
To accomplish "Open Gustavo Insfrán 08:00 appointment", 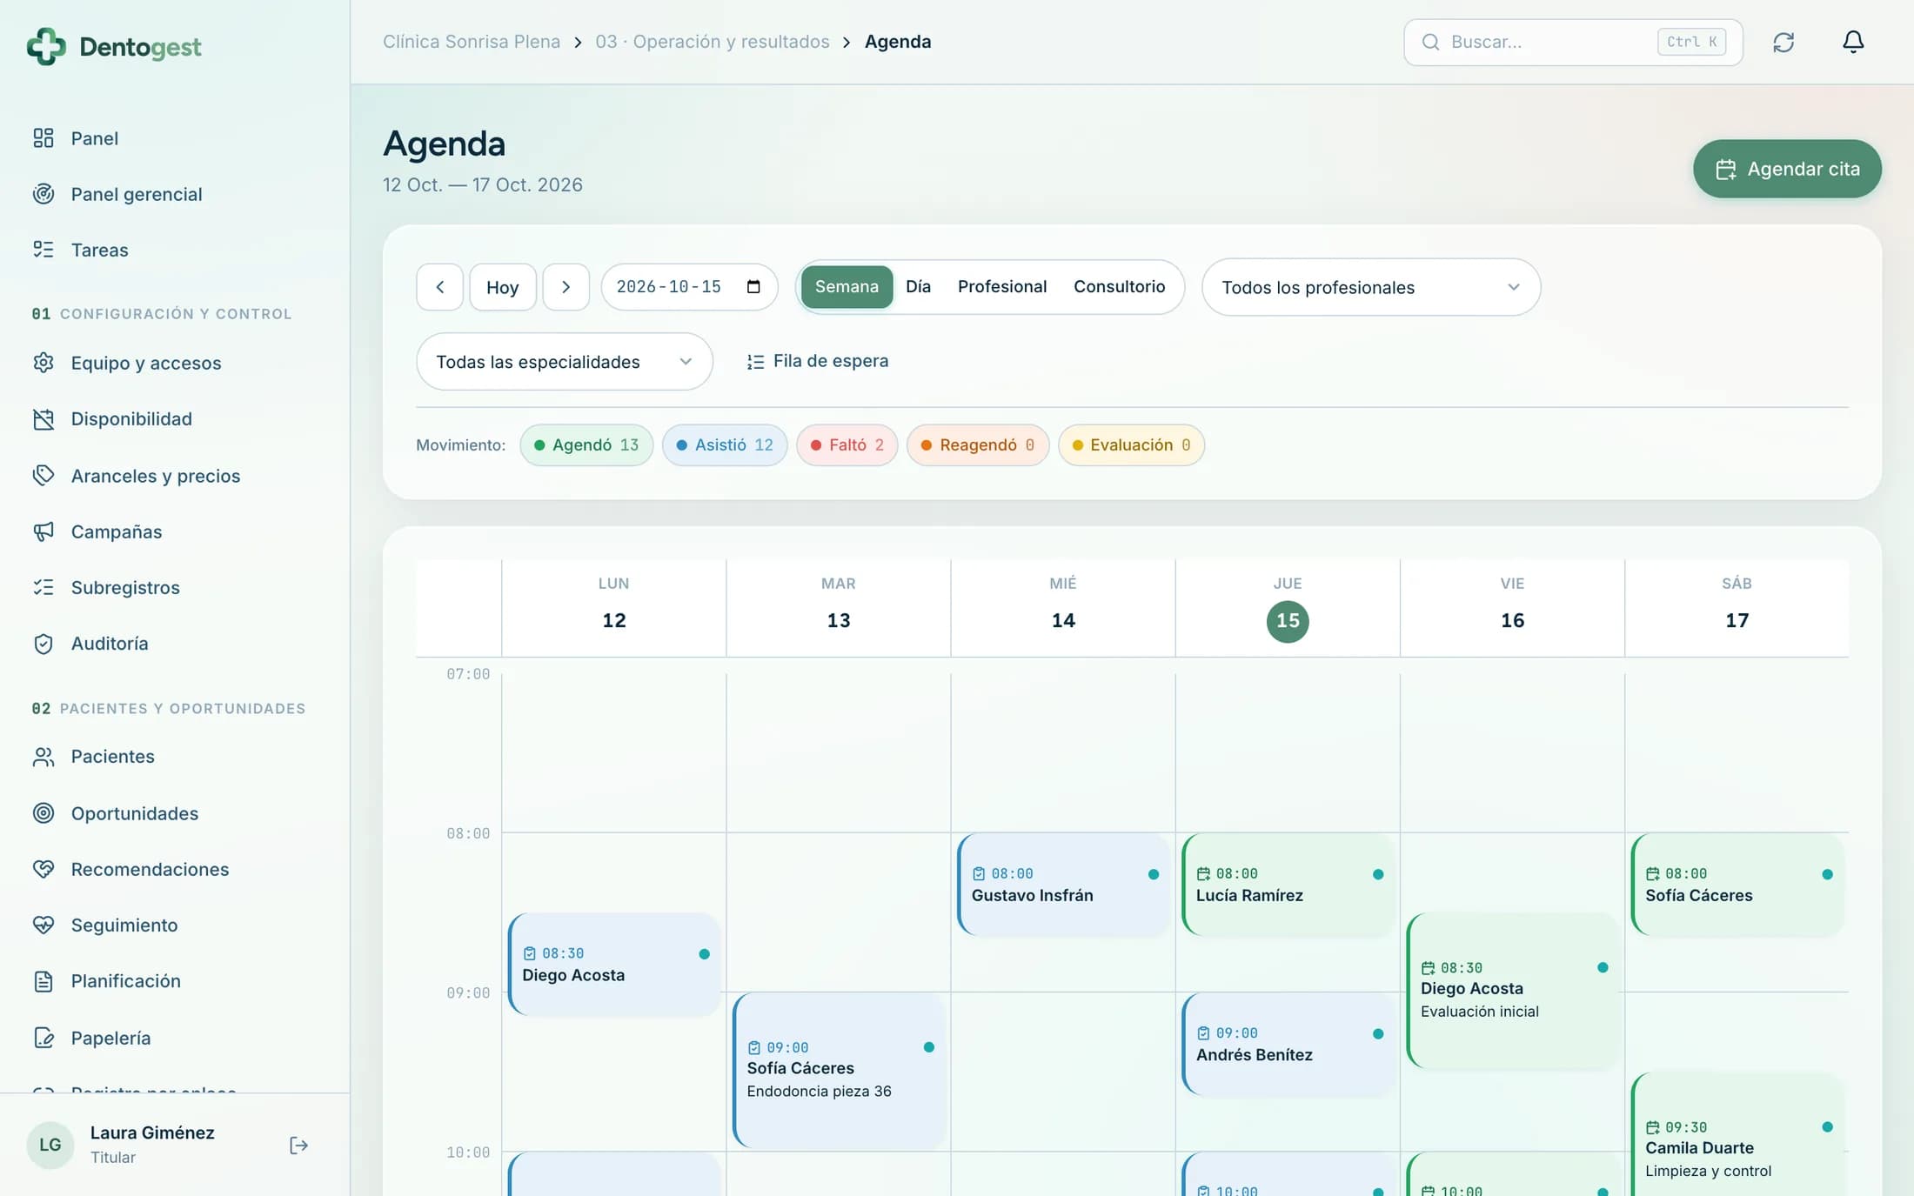I will pos(1063,885).
